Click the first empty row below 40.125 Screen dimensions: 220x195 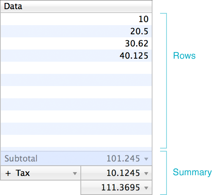click(76, 68)
